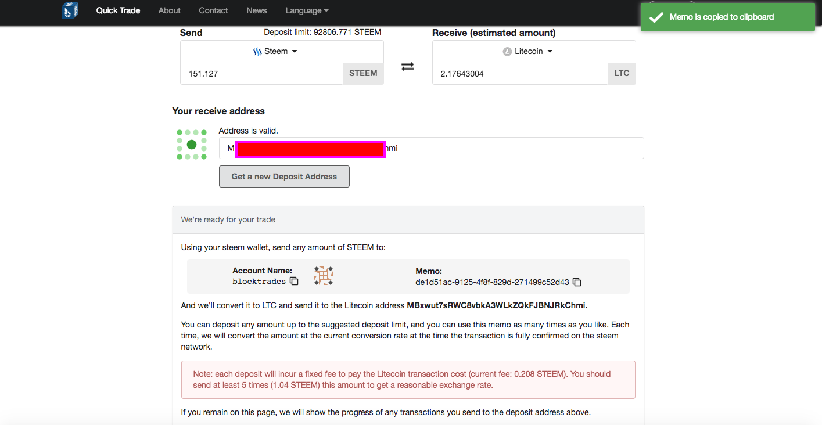This screenshot has width=822, height=425.
Task: Click the LTC unit label
Action: tap(622, 74)
